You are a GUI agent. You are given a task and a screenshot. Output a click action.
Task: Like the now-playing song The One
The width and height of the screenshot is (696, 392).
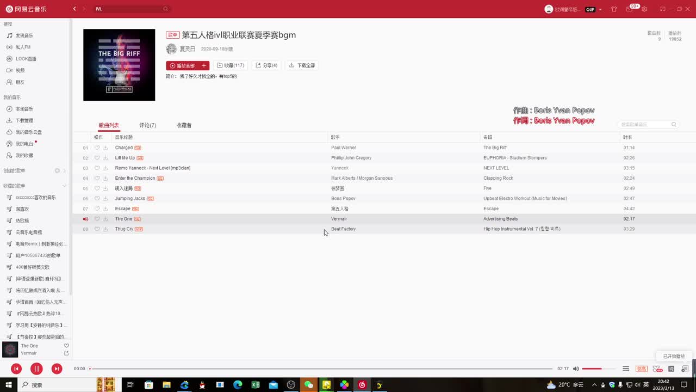coord(66,346)
